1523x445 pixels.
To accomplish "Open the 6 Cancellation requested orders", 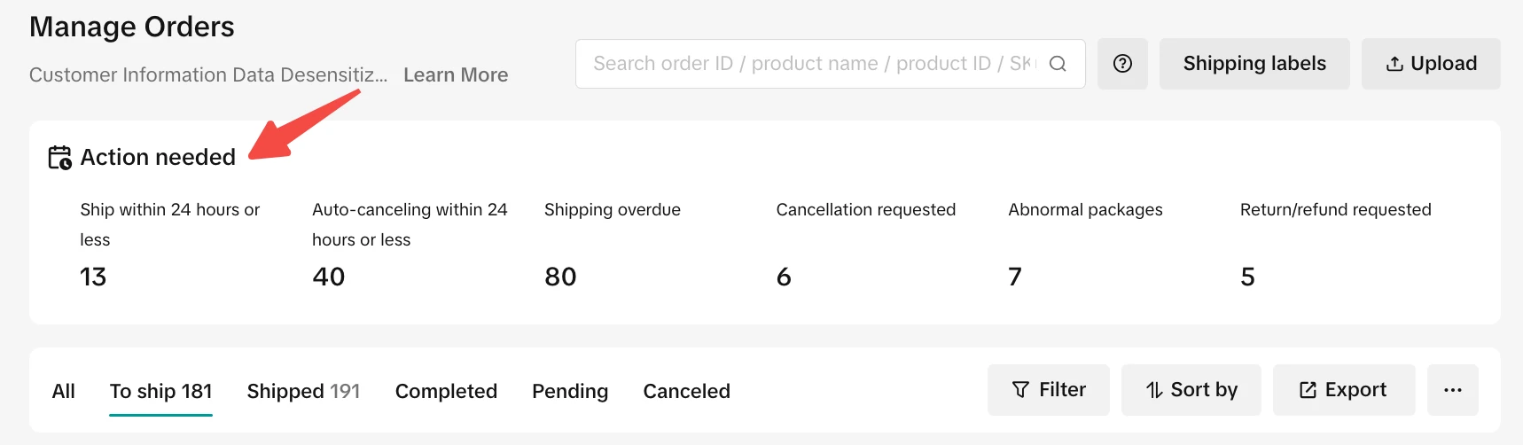I will [x=784, y=277].
